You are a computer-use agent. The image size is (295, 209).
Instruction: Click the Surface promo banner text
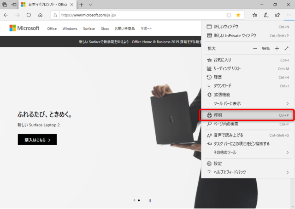pos(140,42)
